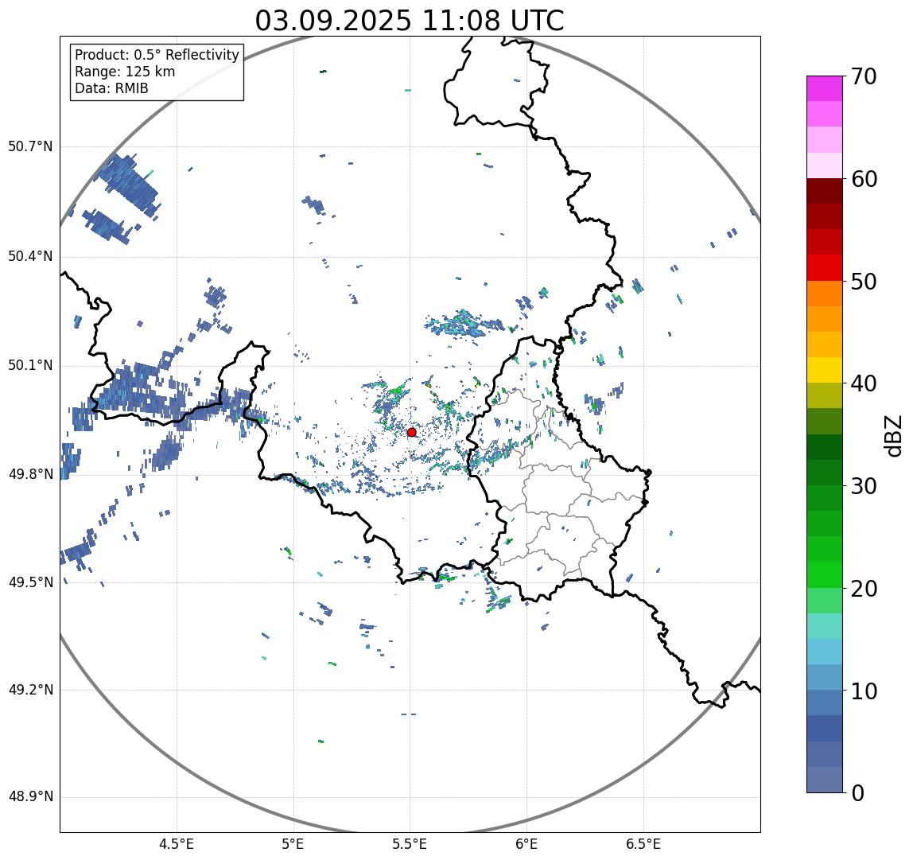Click the magenta swatch at top of colorbar

pos(825,88)
